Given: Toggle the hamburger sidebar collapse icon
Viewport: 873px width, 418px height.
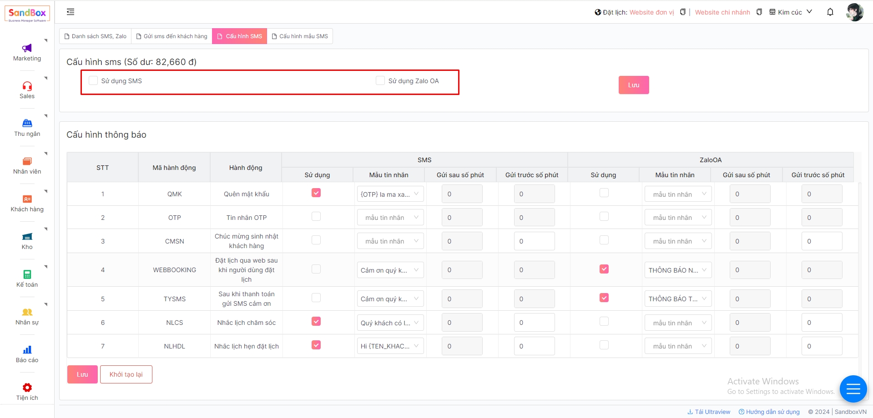Looking at the screenshot, I should [x=71, y=12].
